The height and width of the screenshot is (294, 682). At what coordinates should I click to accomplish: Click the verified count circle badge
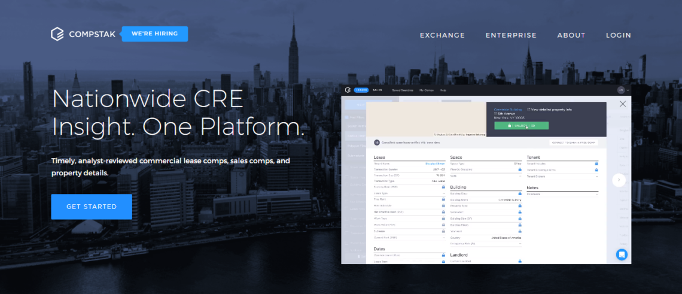377,143
